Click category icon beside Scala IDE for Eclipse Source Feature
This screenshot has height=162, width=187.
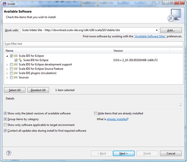[16, 69]
